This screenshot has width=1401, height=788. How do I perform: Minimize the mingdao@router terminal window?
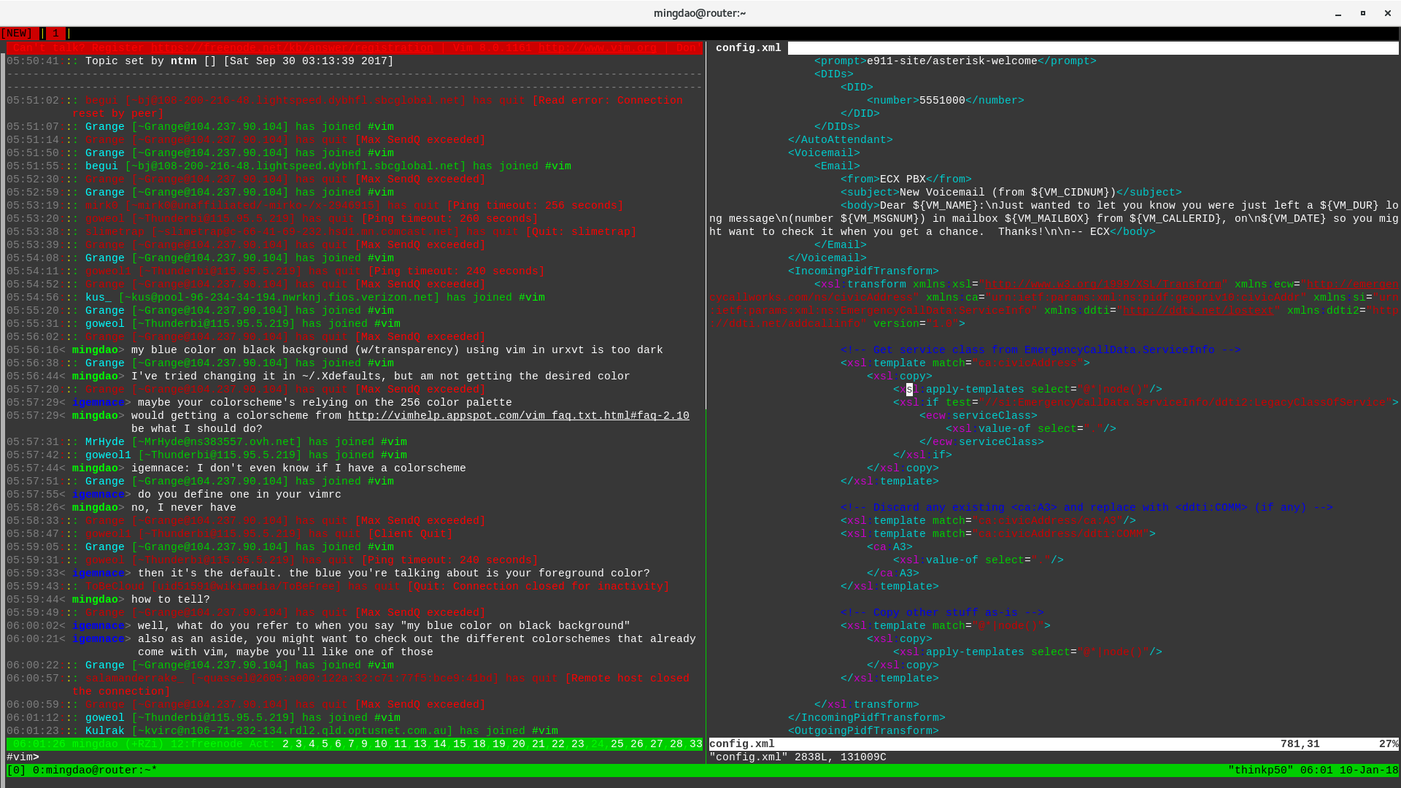(1338, 13)
